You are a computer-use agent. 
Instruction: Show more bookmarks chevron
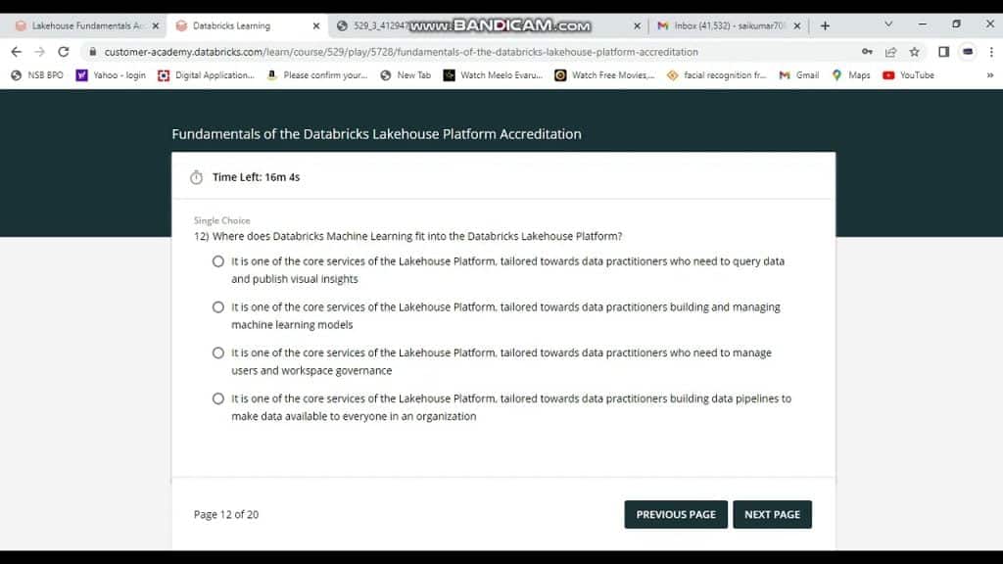pos(989,74)
